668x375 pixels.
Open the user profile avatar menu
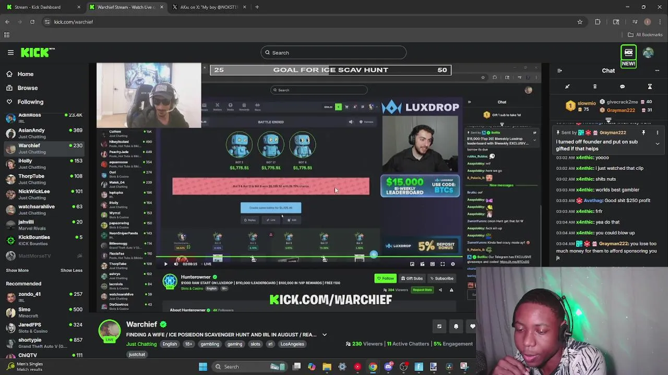648,53
